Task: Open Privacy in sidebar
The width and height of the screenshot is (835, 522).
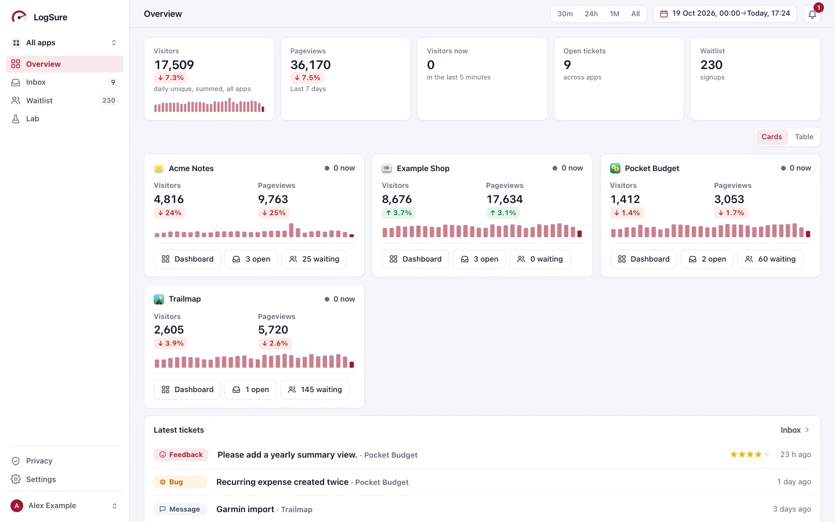Action: tap(65, 461)
